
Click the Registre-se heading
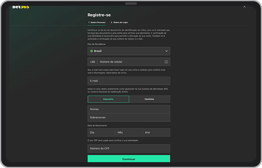pos(99,15)
